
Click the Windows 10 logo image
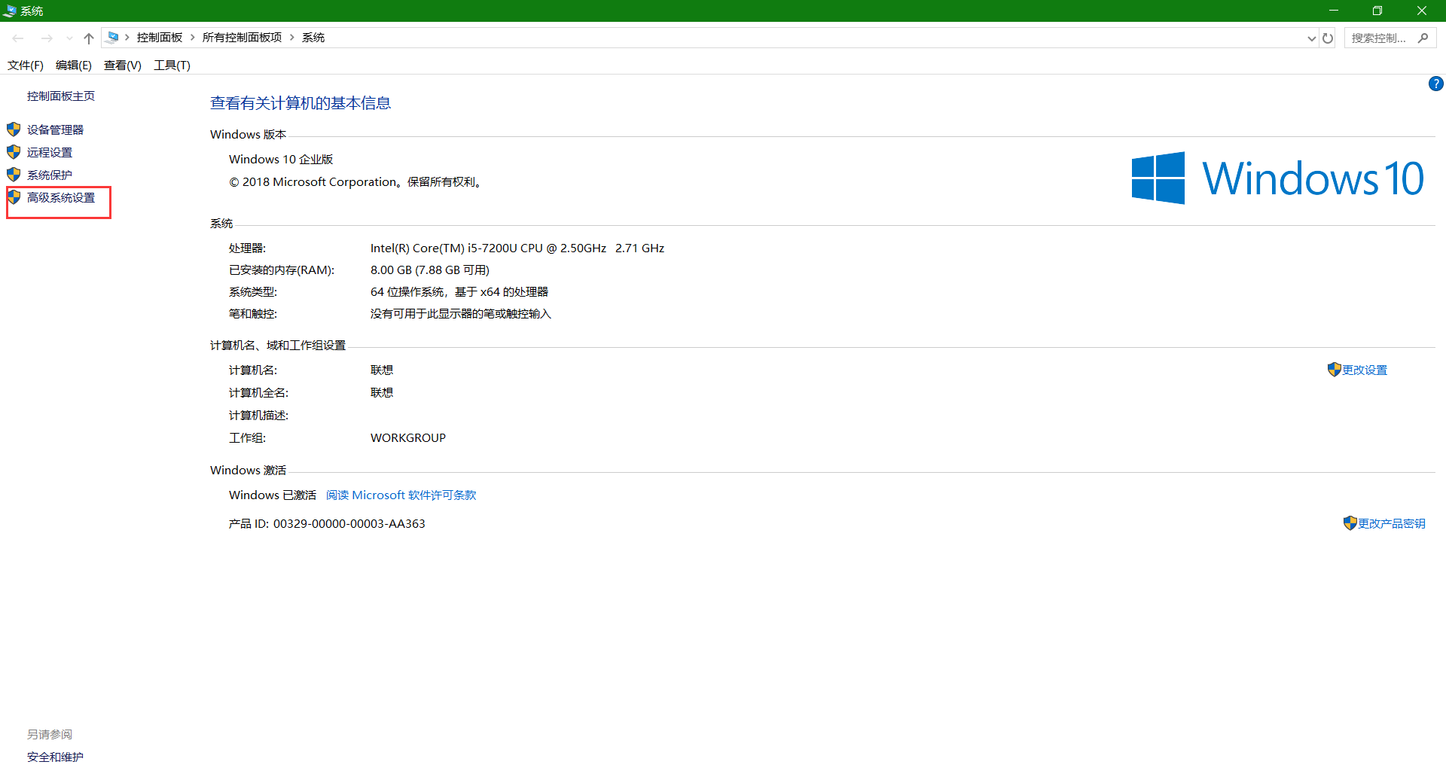pyautogui.click(x=1277, y=178)
